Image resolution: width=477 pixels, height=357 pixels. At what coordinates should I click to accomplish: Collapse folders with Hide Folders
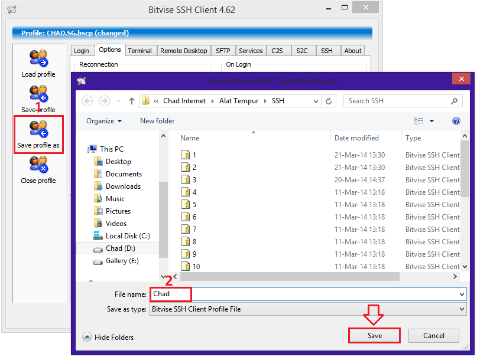pos(108,338)
